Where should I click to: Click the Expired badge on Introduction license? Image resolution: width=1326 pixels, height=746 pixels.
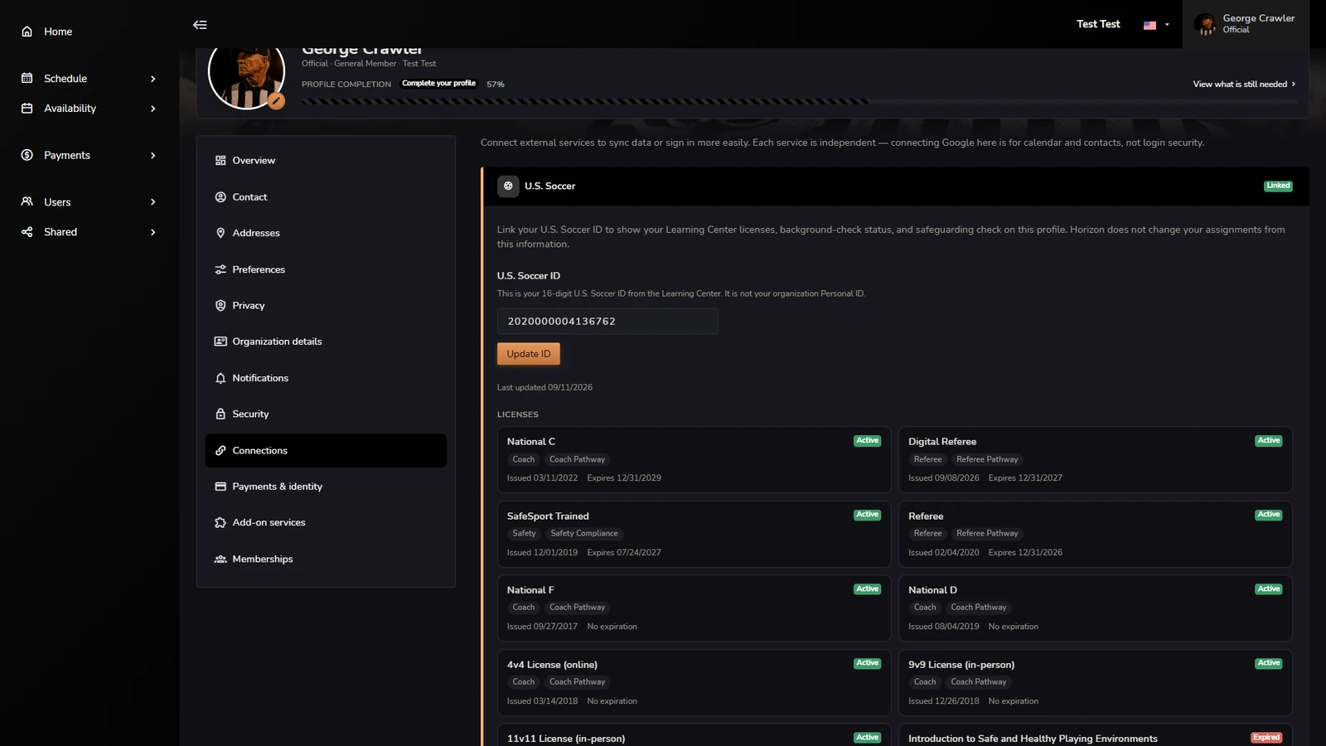[1266, 738]
